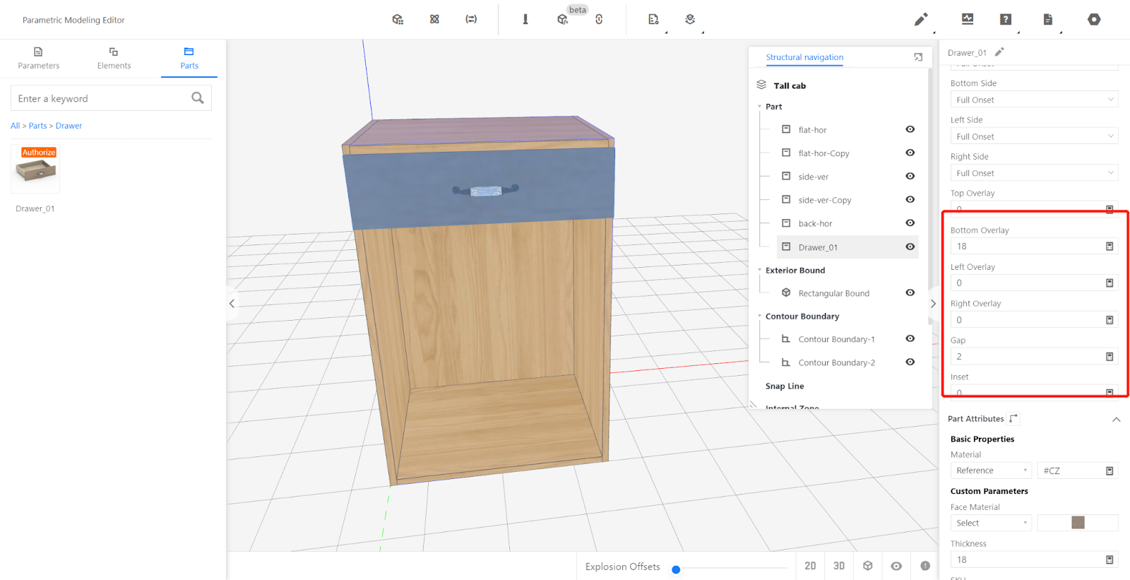Select the Drawer_01 thumbnail in parts list
The image size is (1130, 580).
[x=35, y=170]
